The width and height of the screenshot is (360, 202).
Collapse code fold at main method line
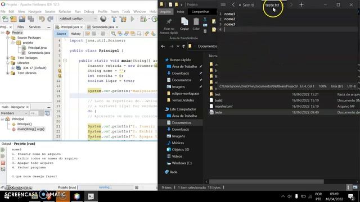click(x=65, y=61)
